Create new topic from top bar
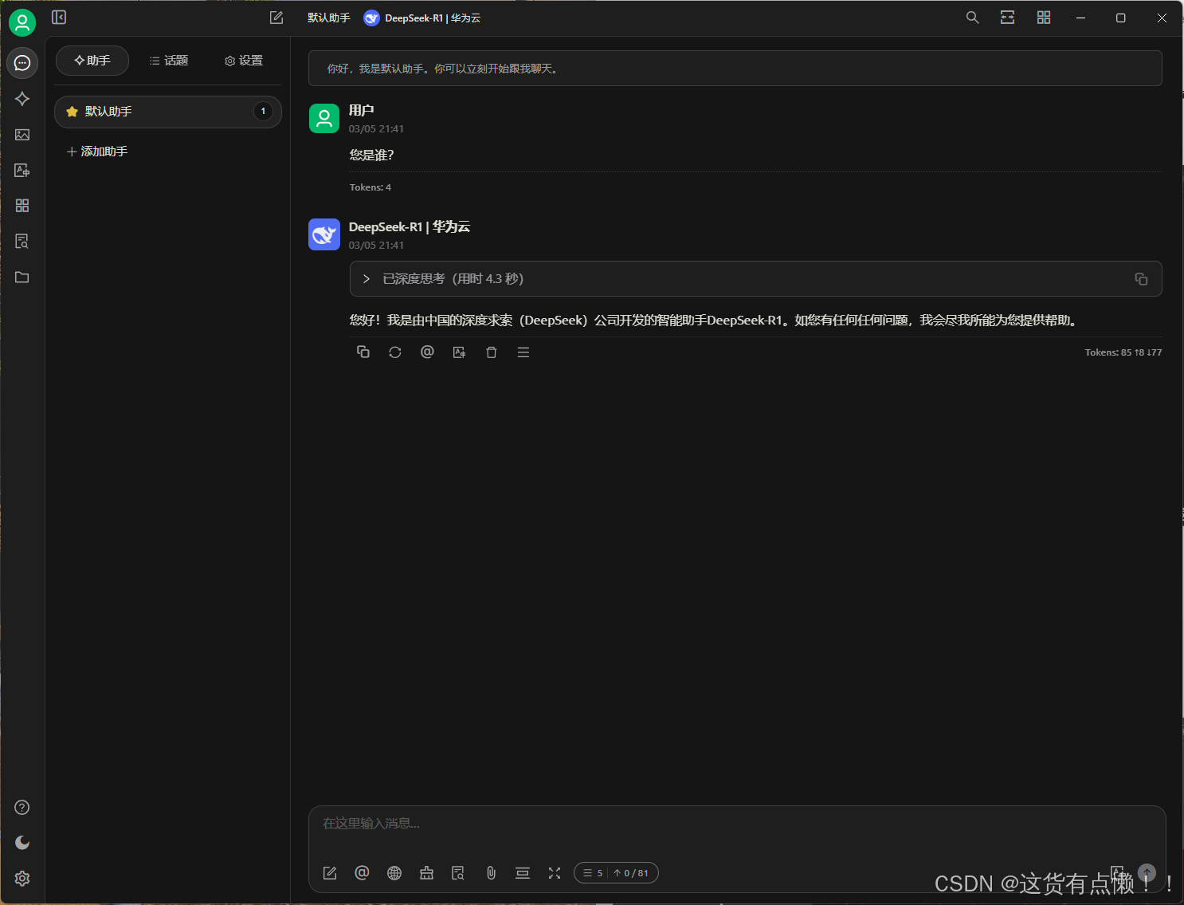 276,18
